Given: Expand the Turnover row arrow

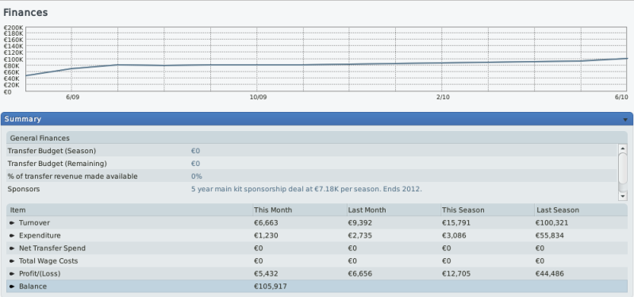Looking at the screenshot, I should tap(12, 223).
